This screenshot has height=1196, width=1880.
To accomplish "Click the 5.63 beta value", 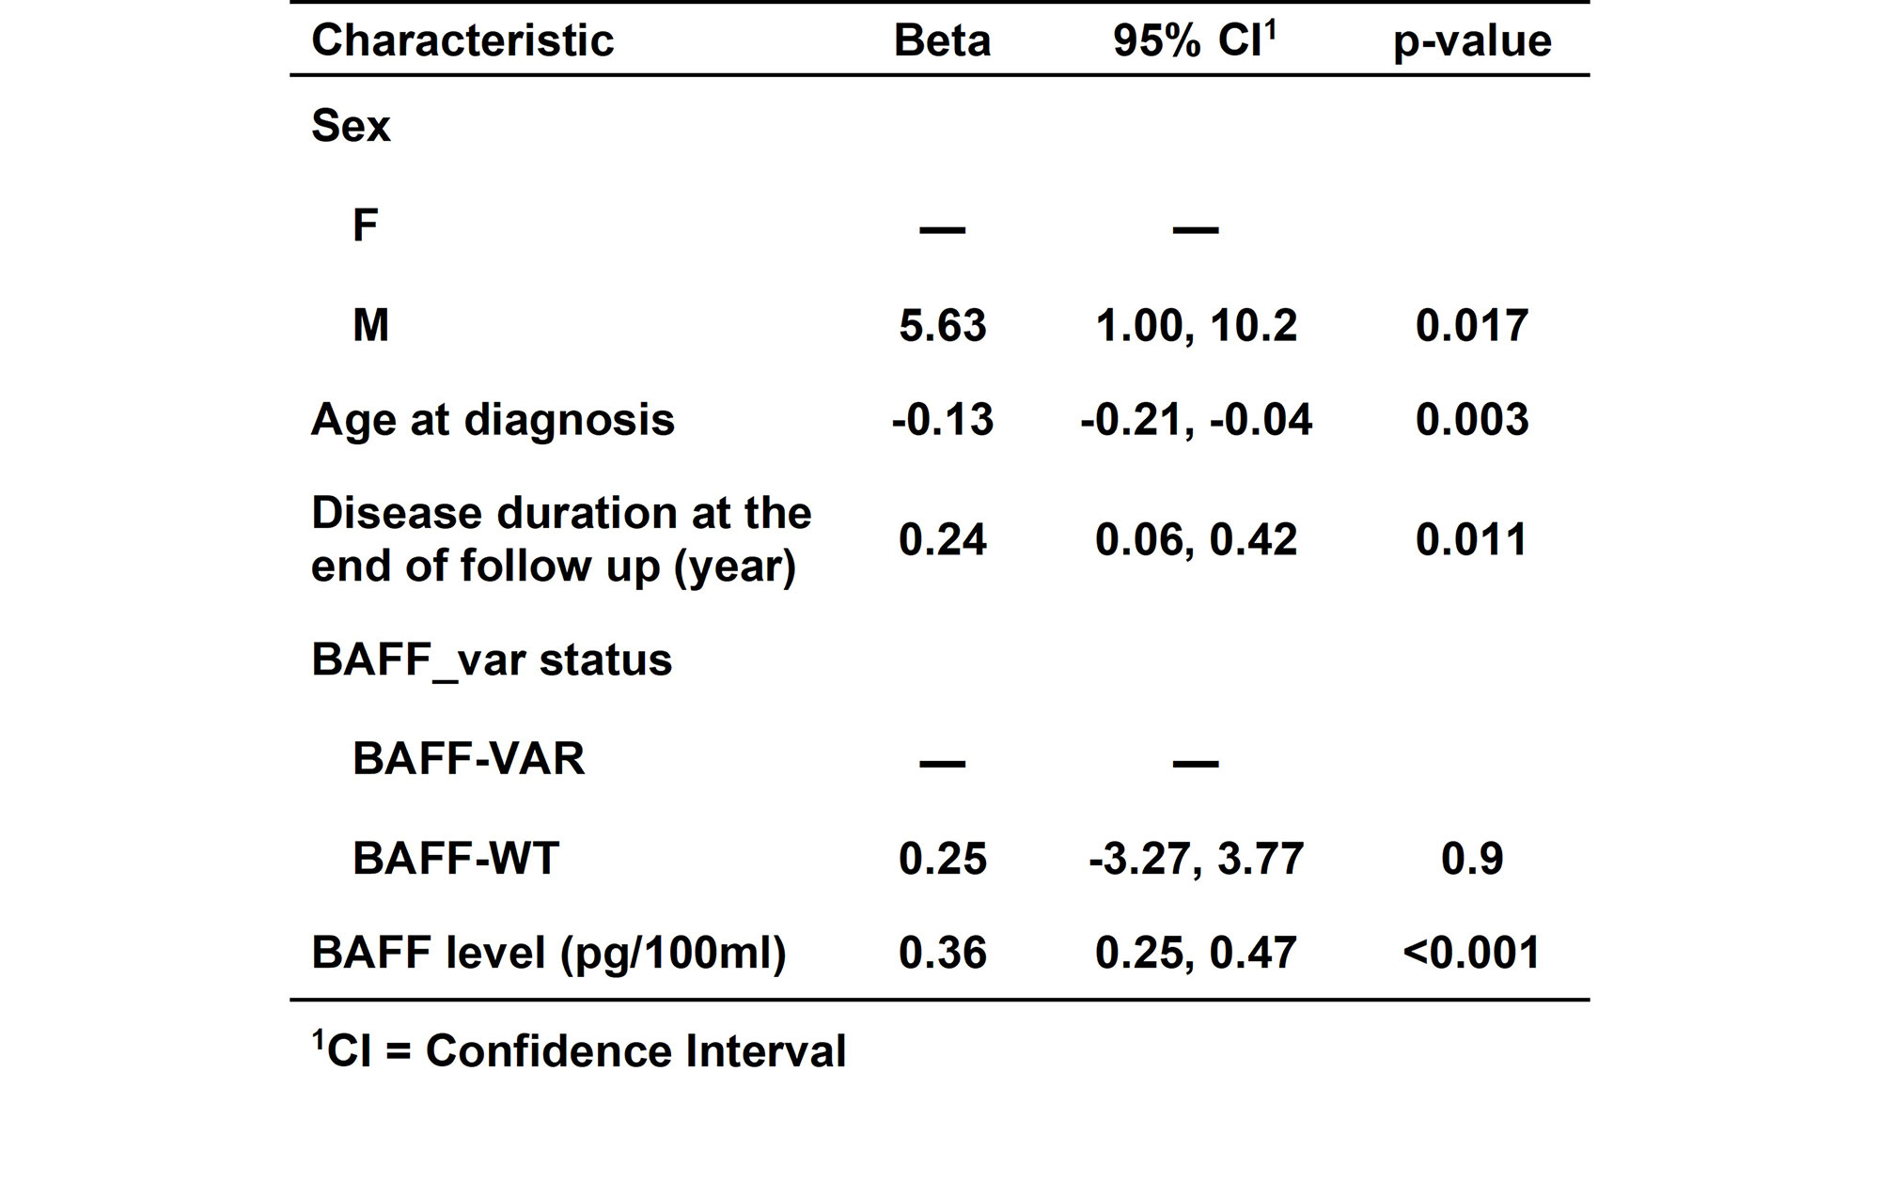I will tap(942, 325).
